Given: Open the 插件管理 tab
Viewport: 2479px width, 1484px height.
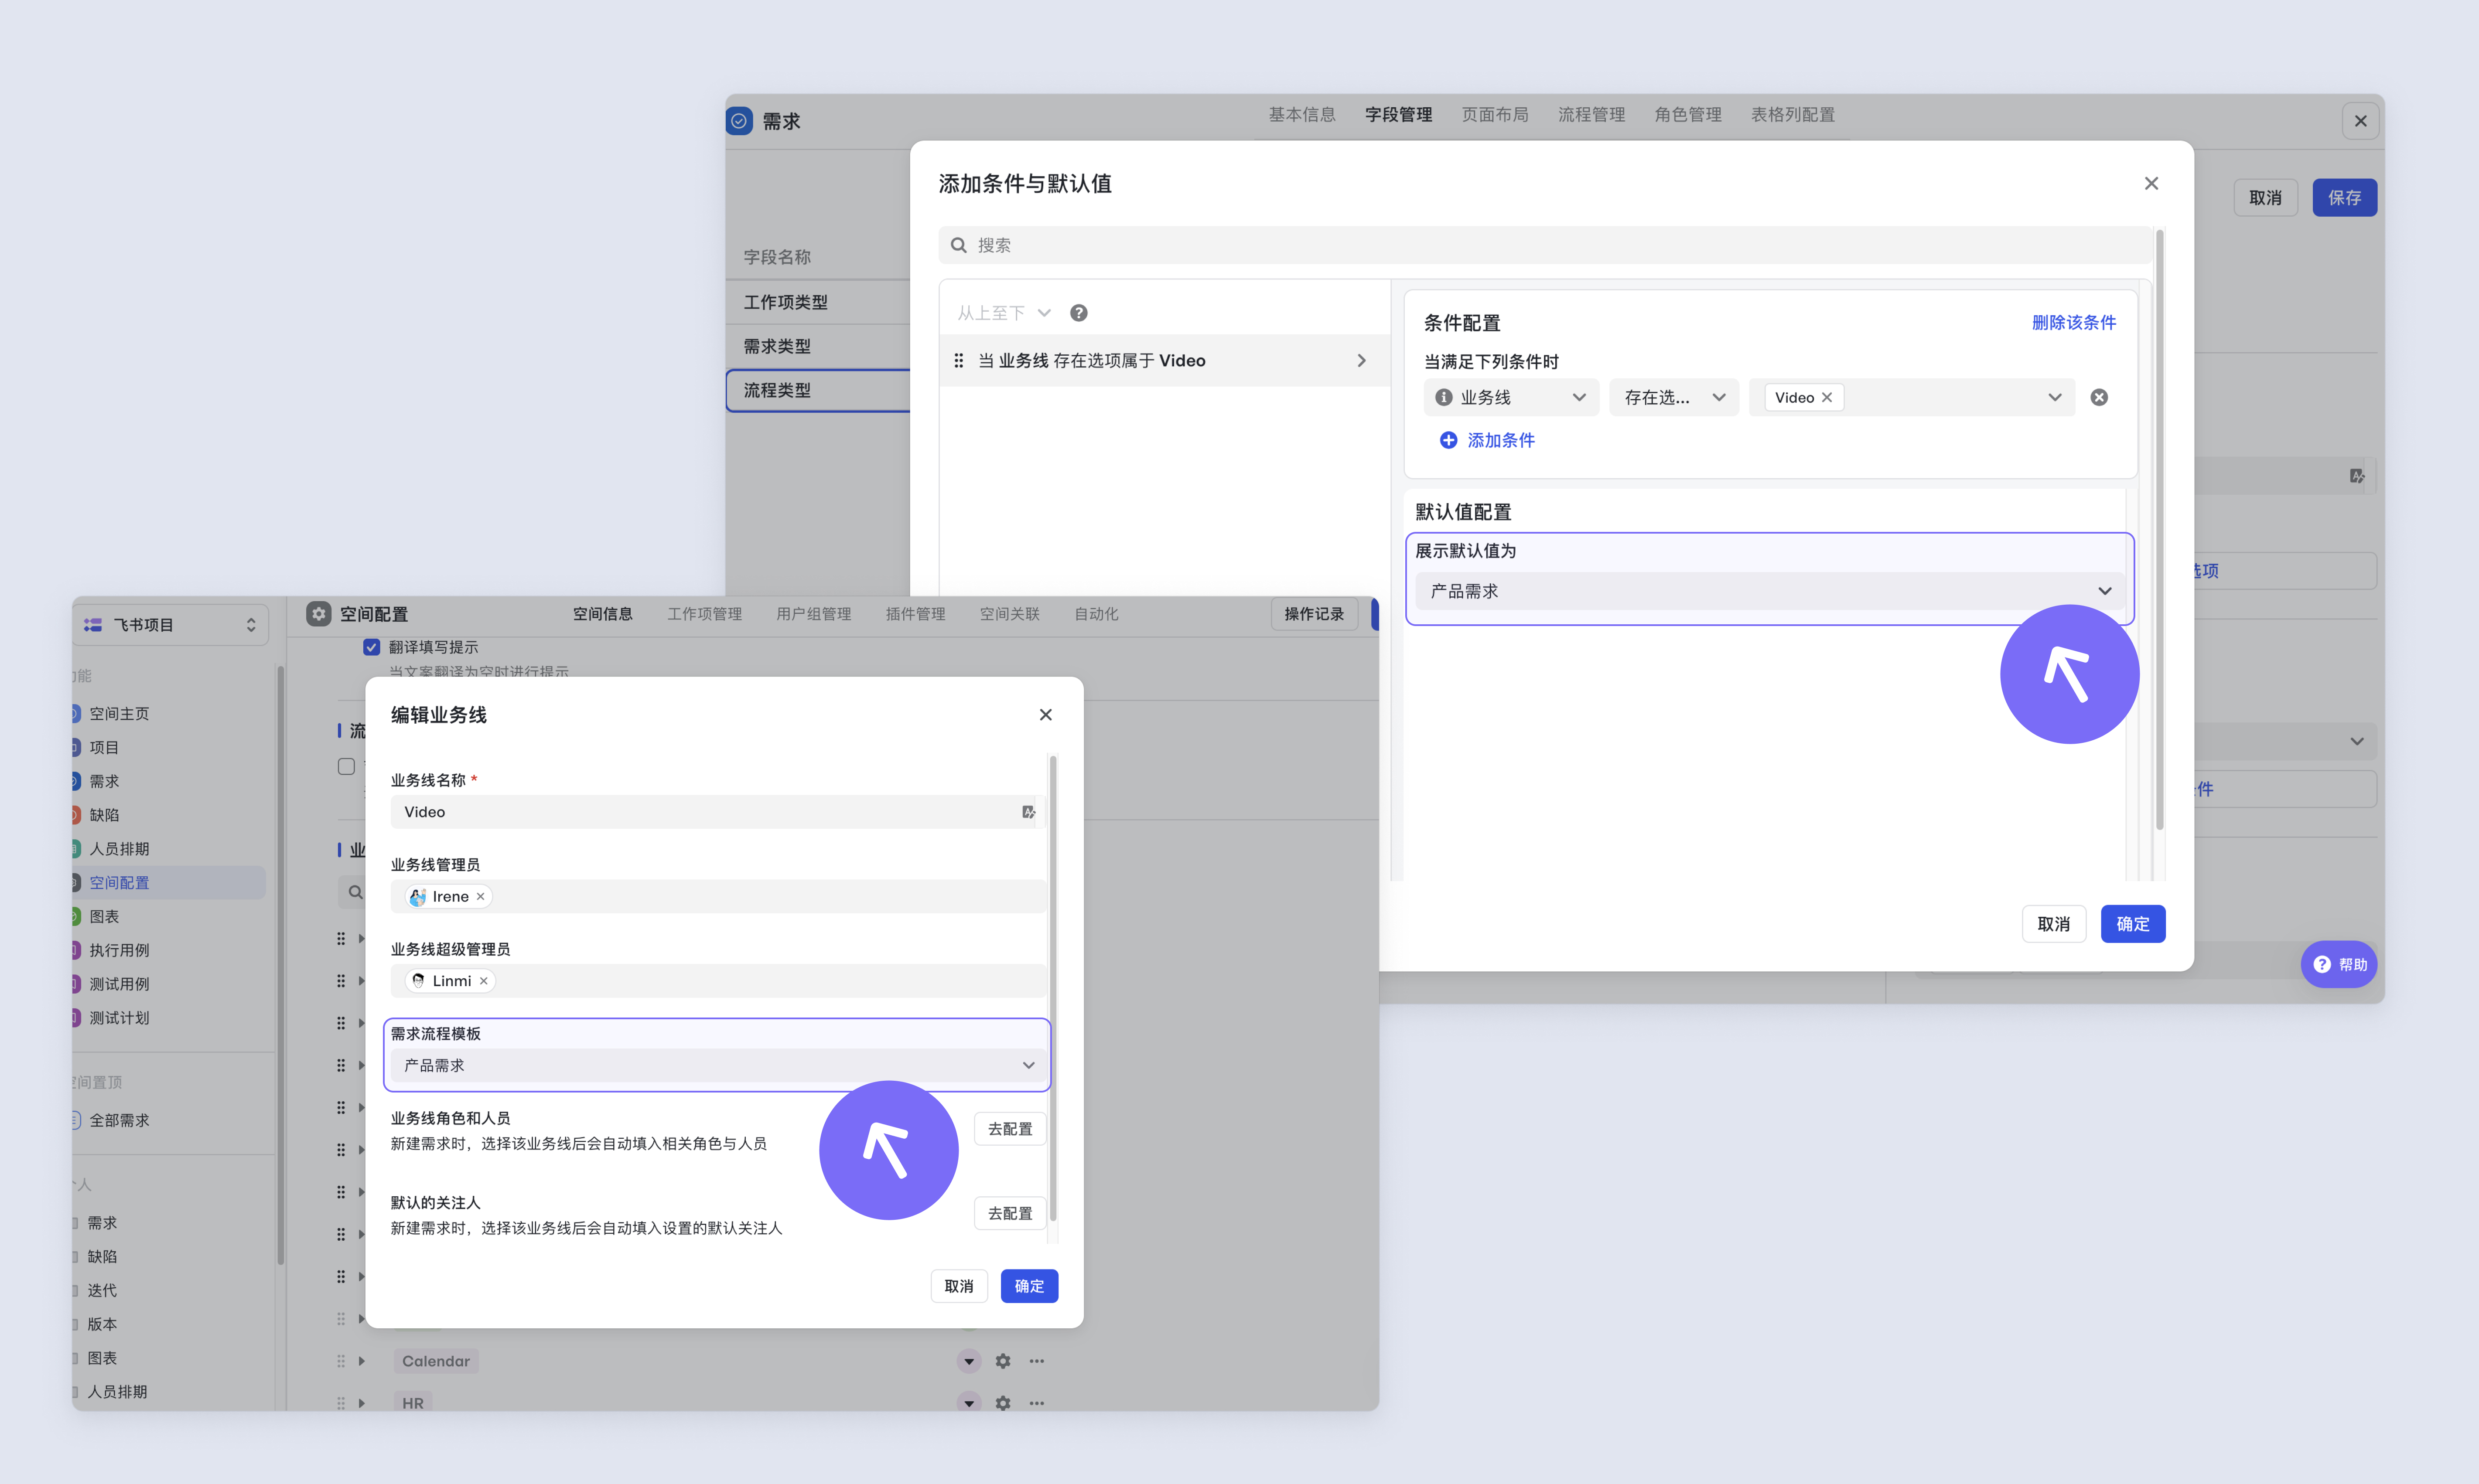Looking at the screenshot, I should pyautogui.click(x=915, y=613).
